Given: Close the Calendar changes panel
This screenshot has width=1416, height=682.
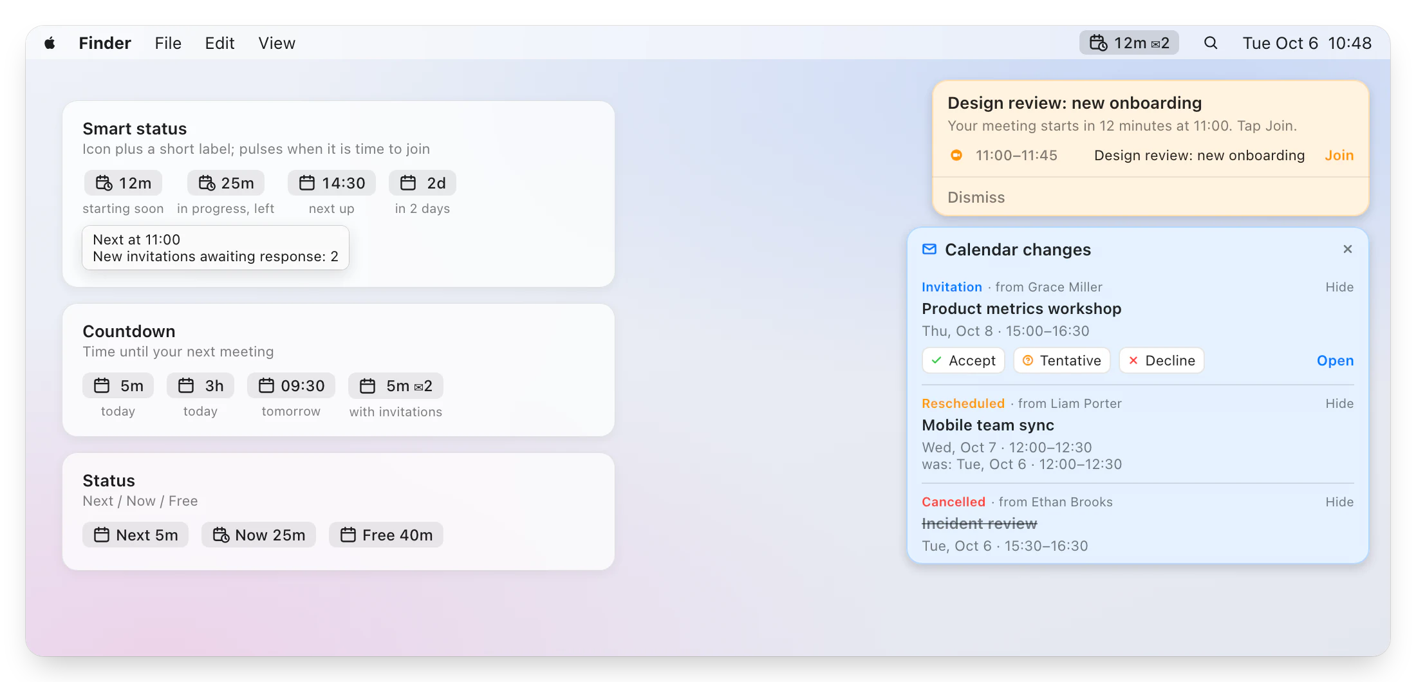Looking at the screenshot, I should point(1348,249).
